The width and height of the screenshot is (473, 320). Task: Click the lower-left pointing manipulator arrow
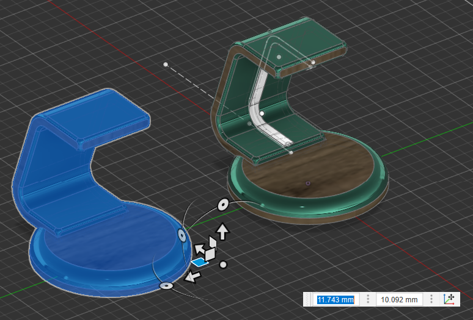193,278
